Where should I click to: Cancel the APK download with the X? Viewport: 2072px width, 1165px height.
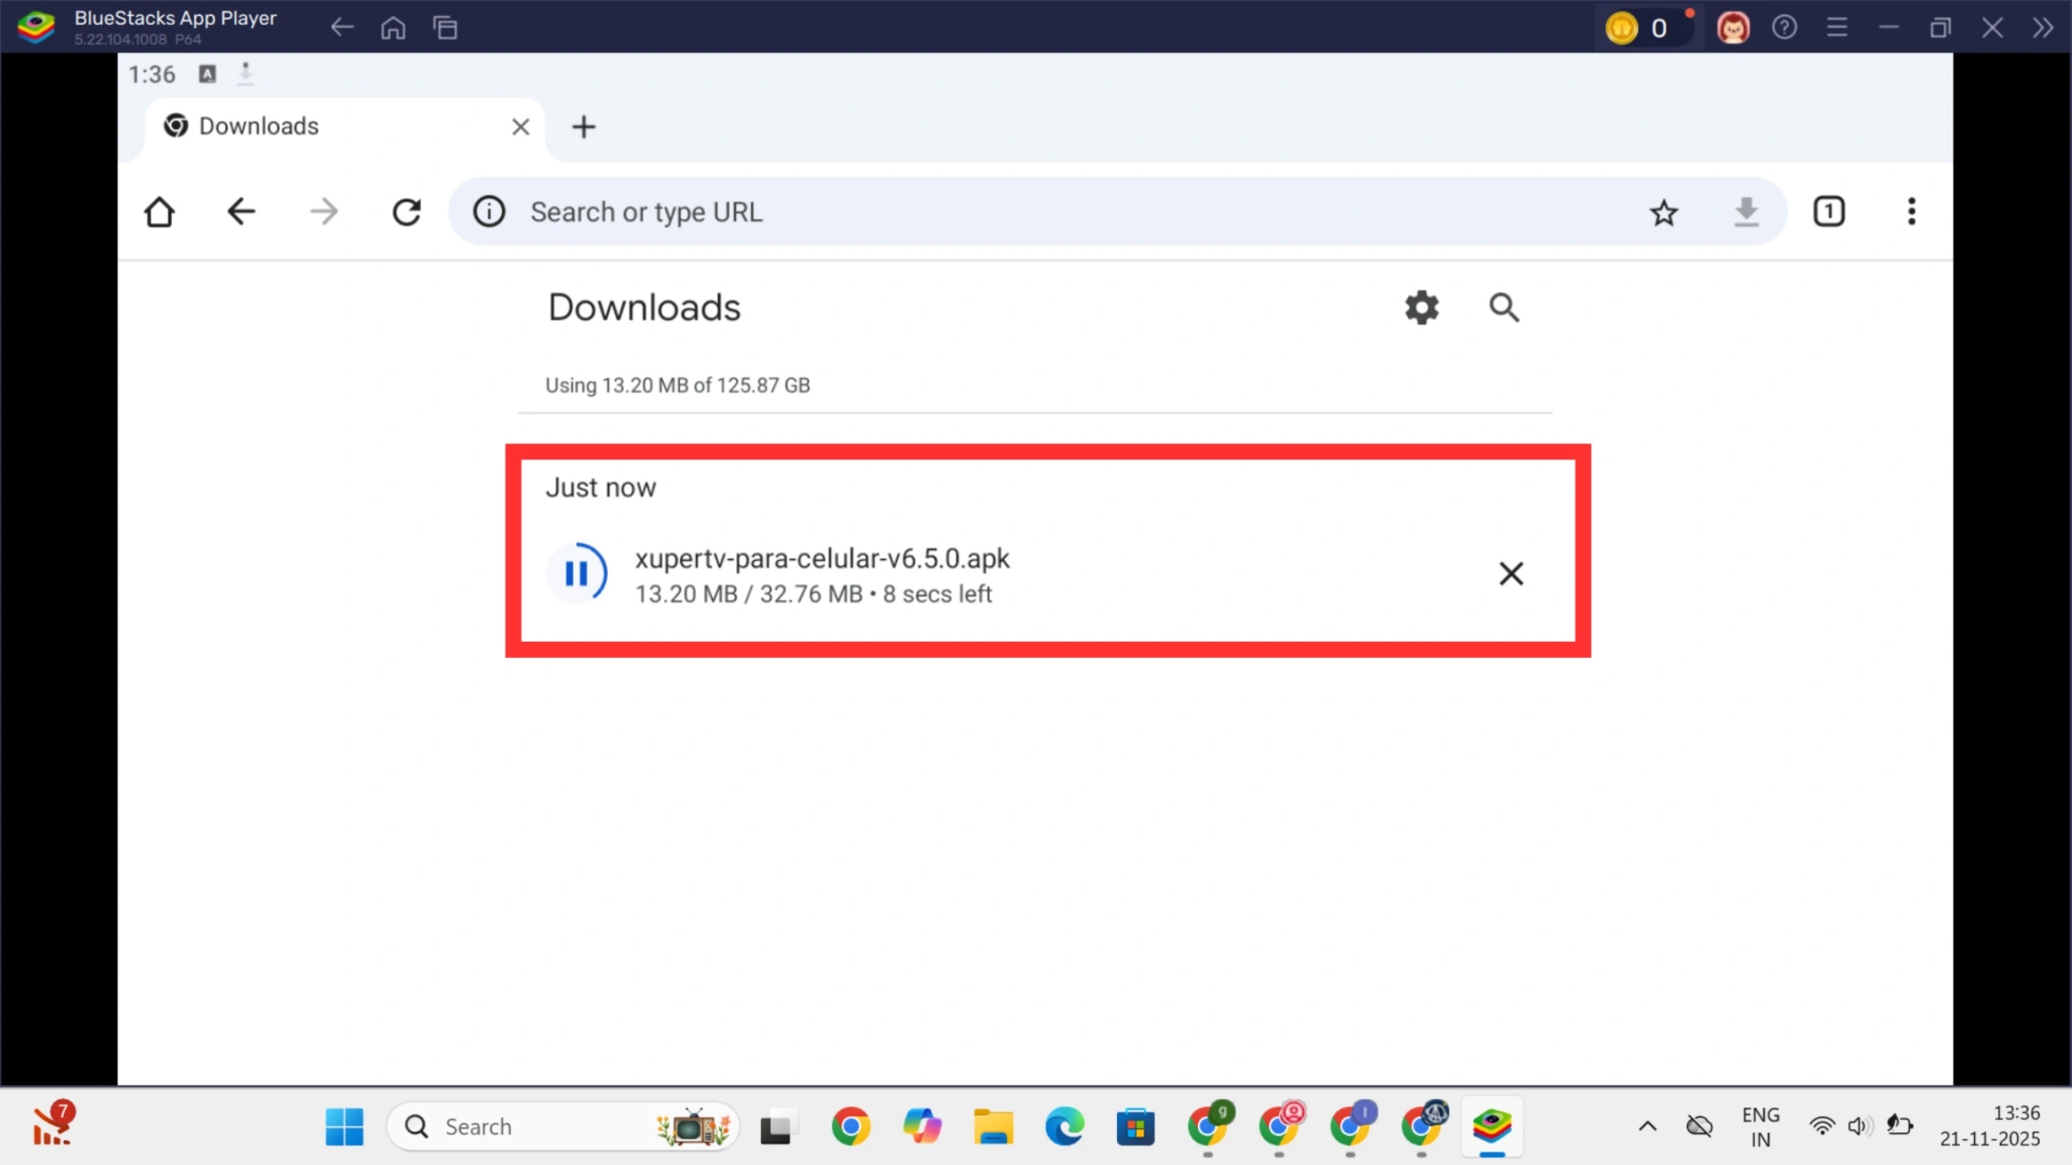click(1510, 573)
